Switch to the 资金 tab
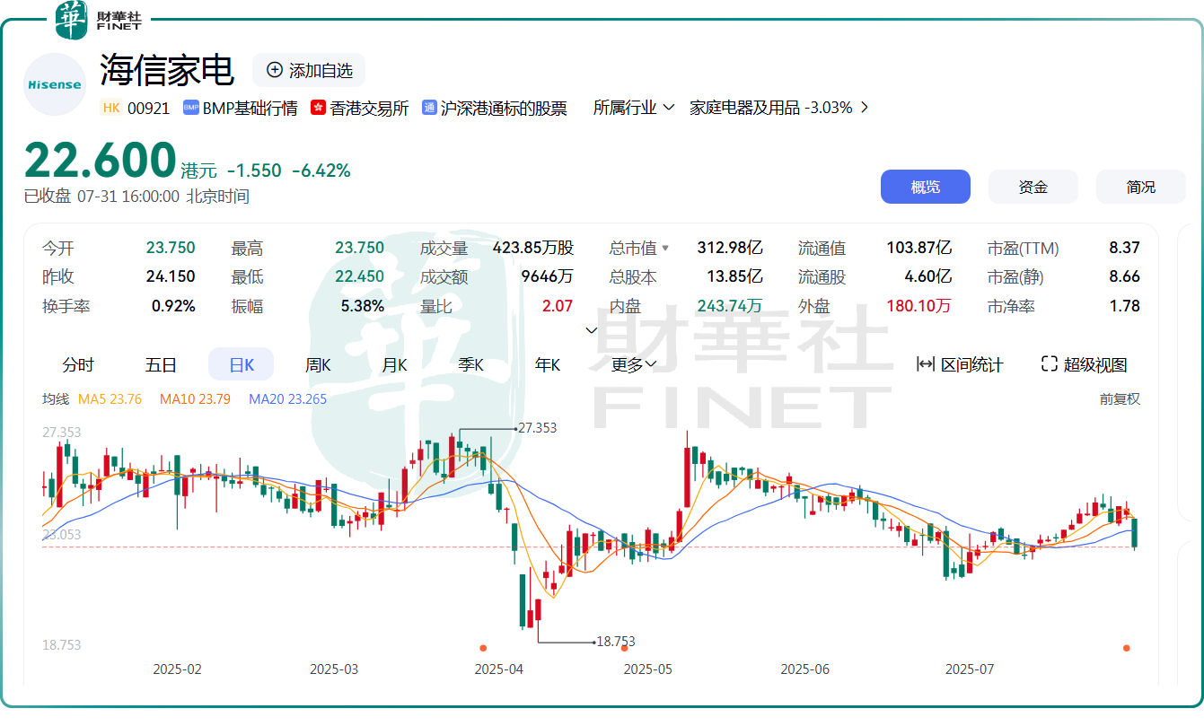Viewport: 1204px width, 726px height. [x=1033, y=187]
